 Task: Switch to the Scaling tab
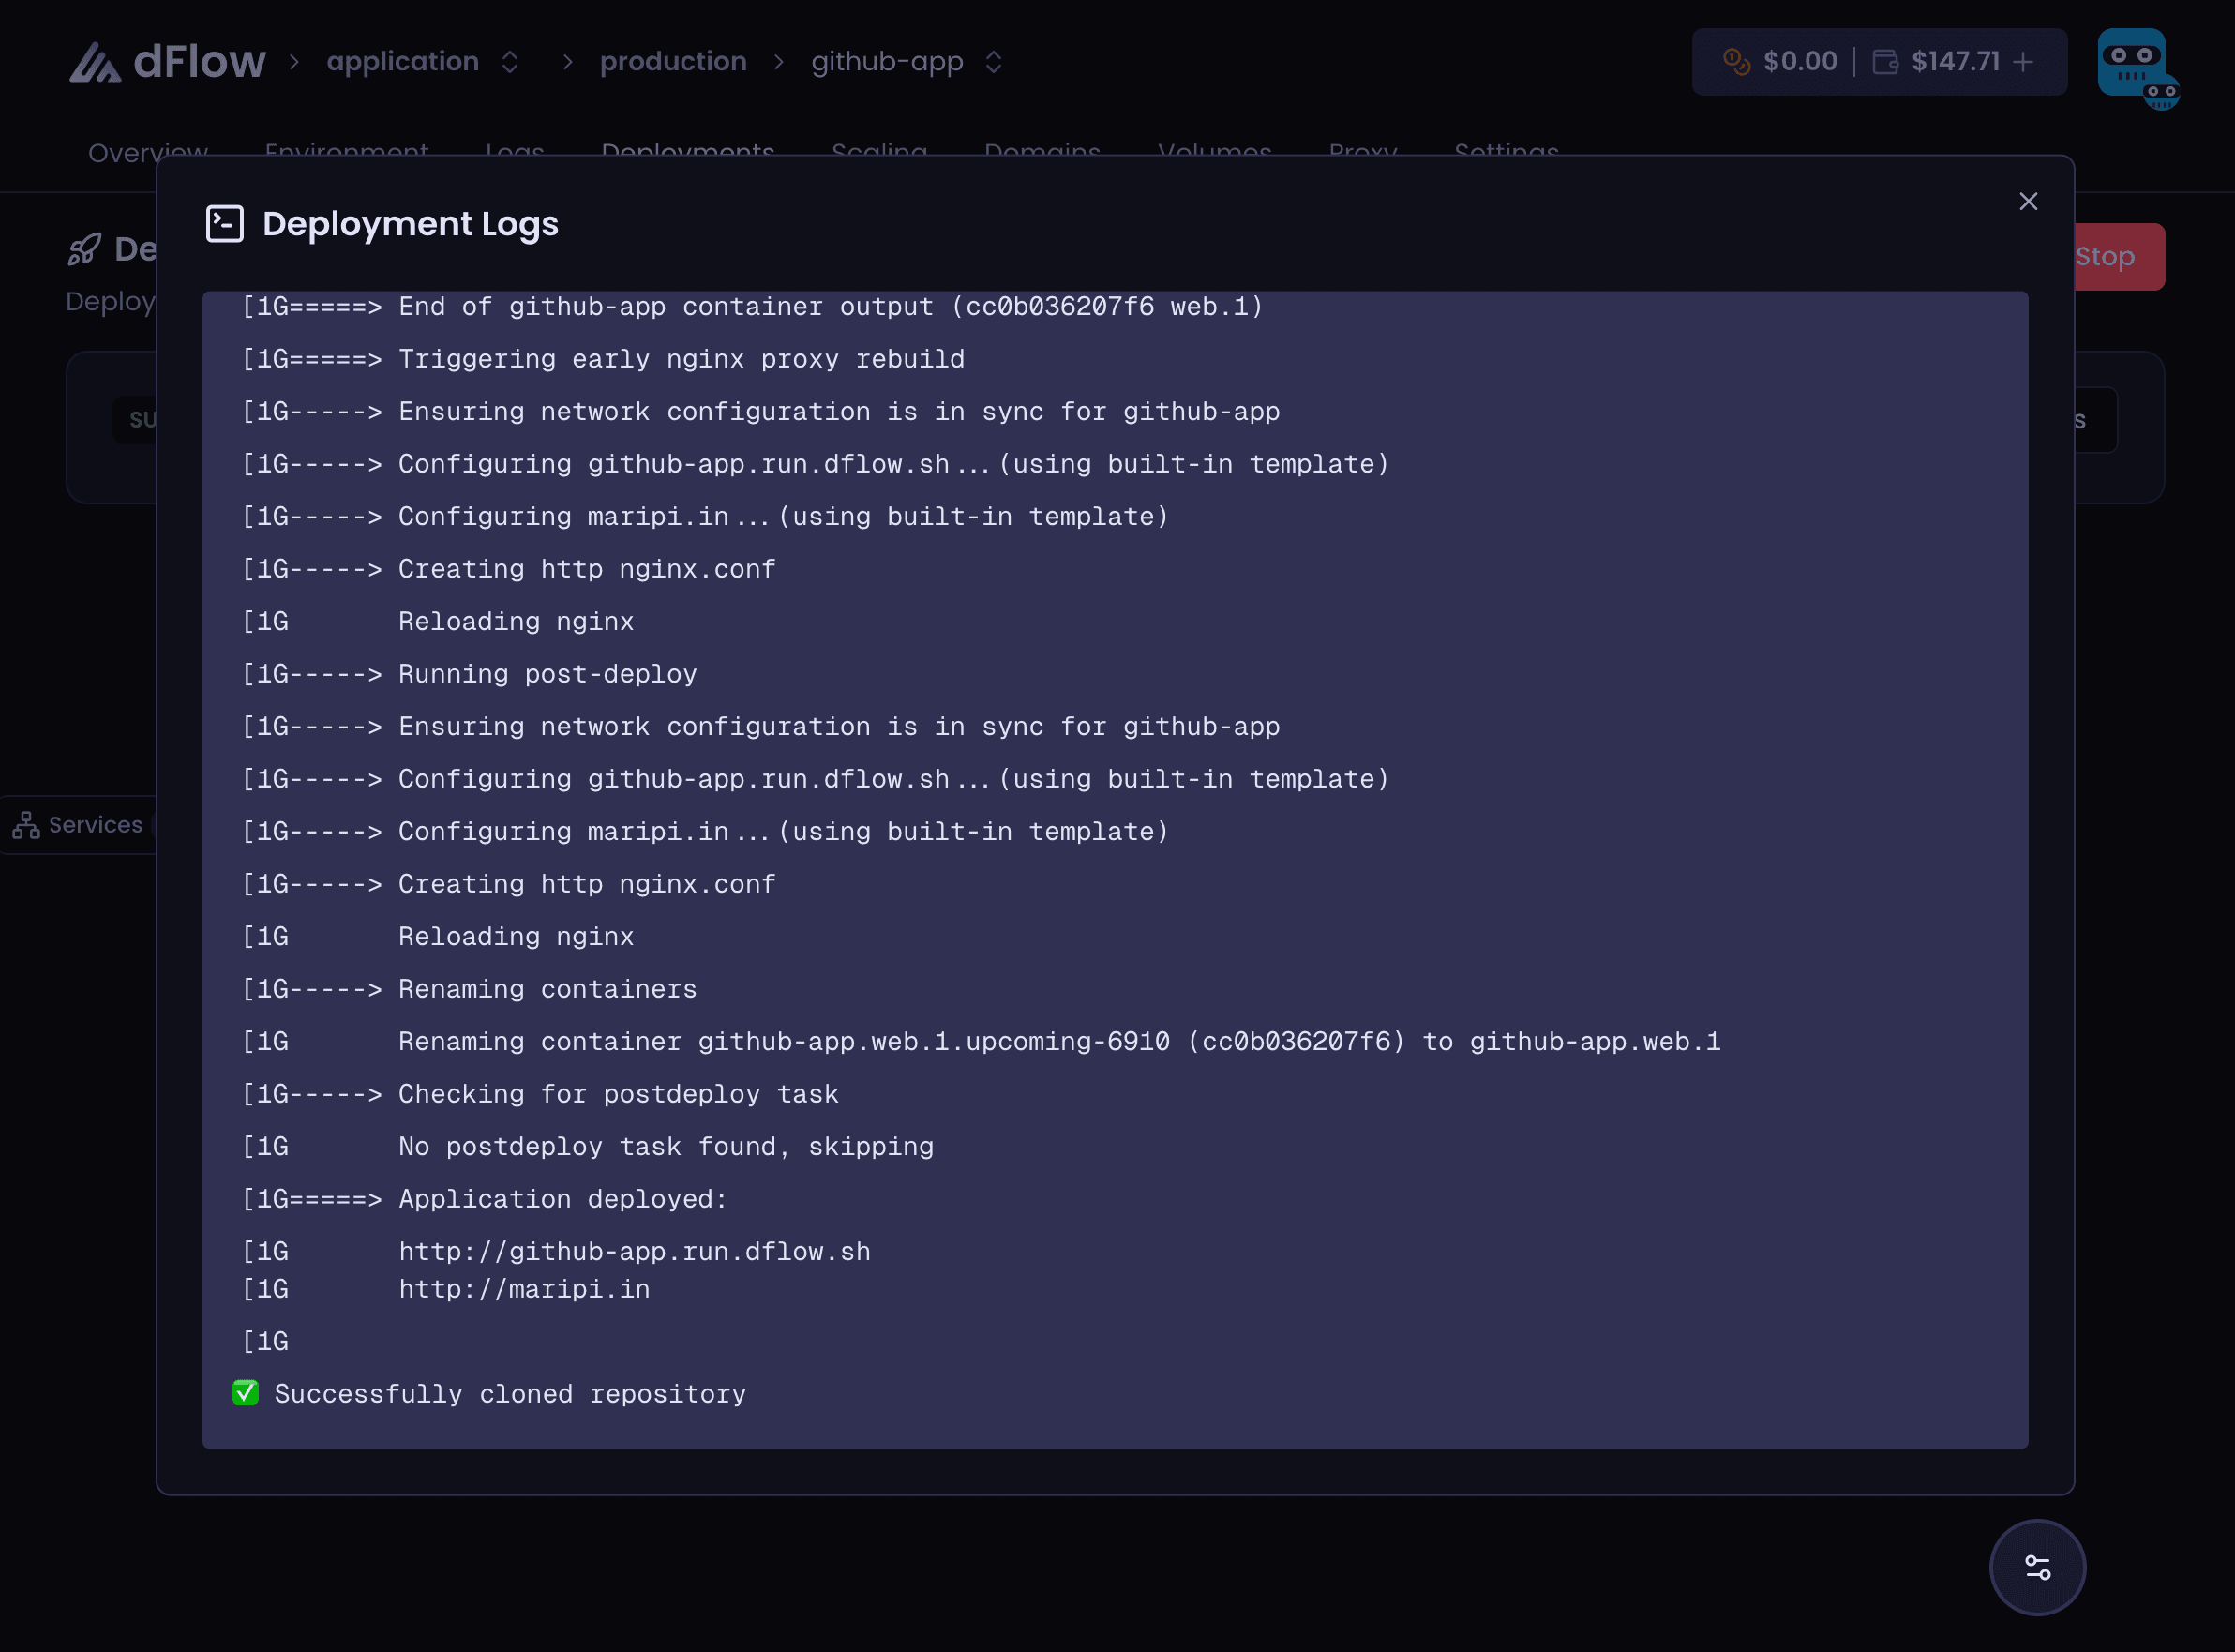[879, 151]
